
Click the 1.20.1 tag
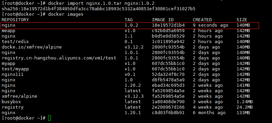pyautogui.click(x=133, y=112)
